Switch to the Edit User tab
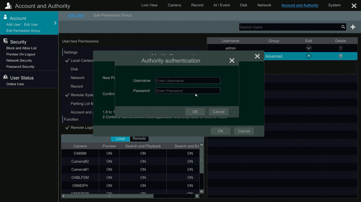Screen dimensions: 361x202 coord(76,16)
